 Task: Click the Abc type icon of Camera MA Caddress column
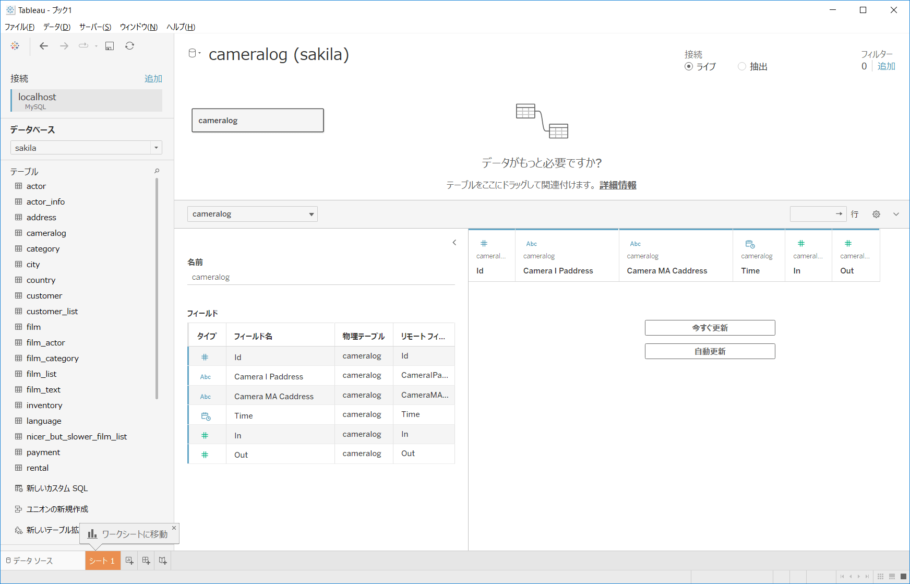click(636, 244)
